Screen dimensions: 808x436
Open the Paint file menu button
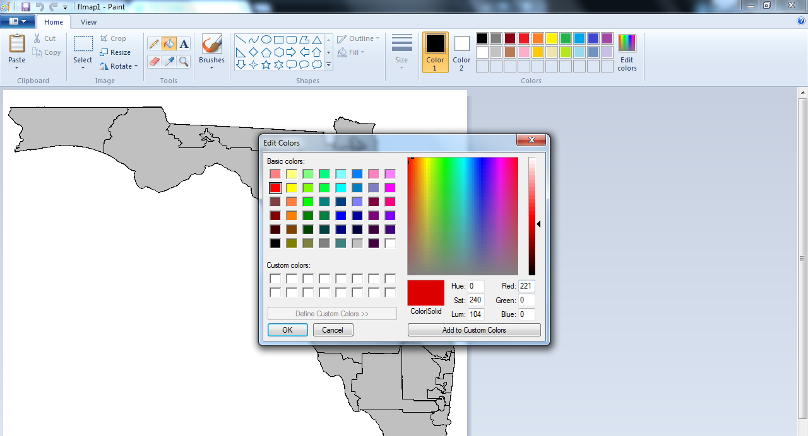coord(18,21)
